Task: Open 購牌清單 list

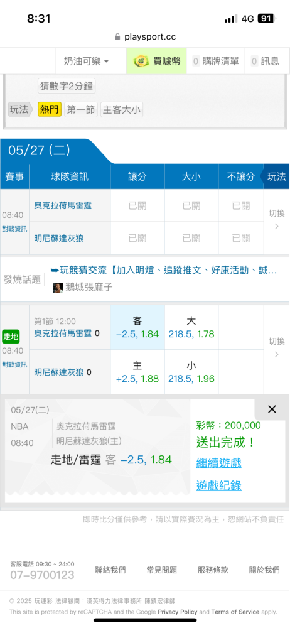Action: [x=215, y=62]
